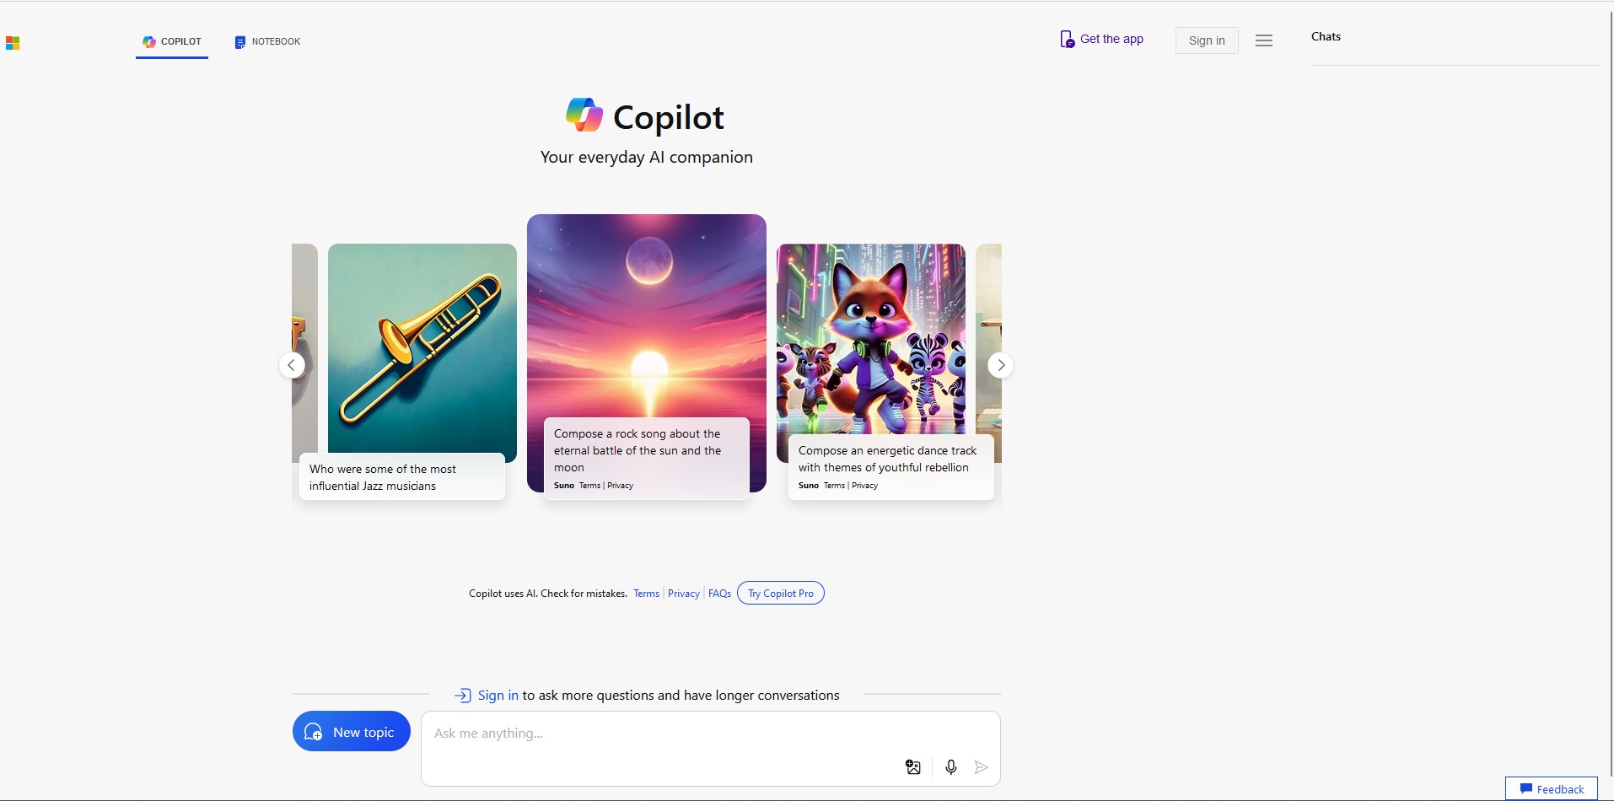
Task: Click the add image icon
Action: pyautogui.click(x=913, y=767)
